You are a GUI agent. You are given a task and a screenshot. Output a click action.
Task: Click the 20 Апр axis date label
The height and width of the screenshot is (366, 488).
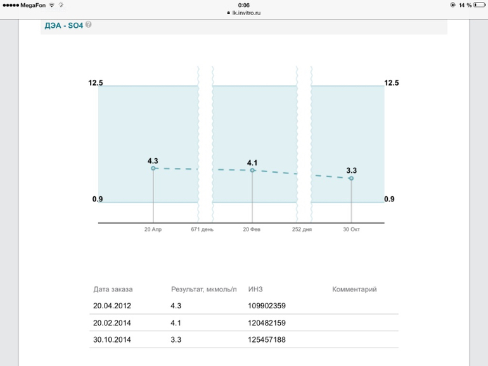[153, 229]
